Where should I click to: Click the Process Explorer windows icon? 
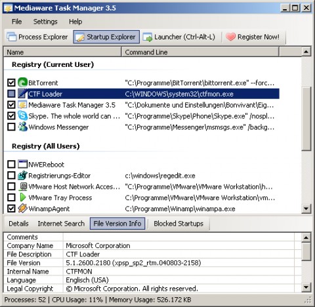click(12, 37)
